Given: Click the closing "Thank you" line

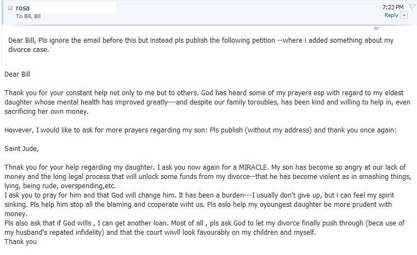Looking at the screenshot, I should [x=20, y=241].
